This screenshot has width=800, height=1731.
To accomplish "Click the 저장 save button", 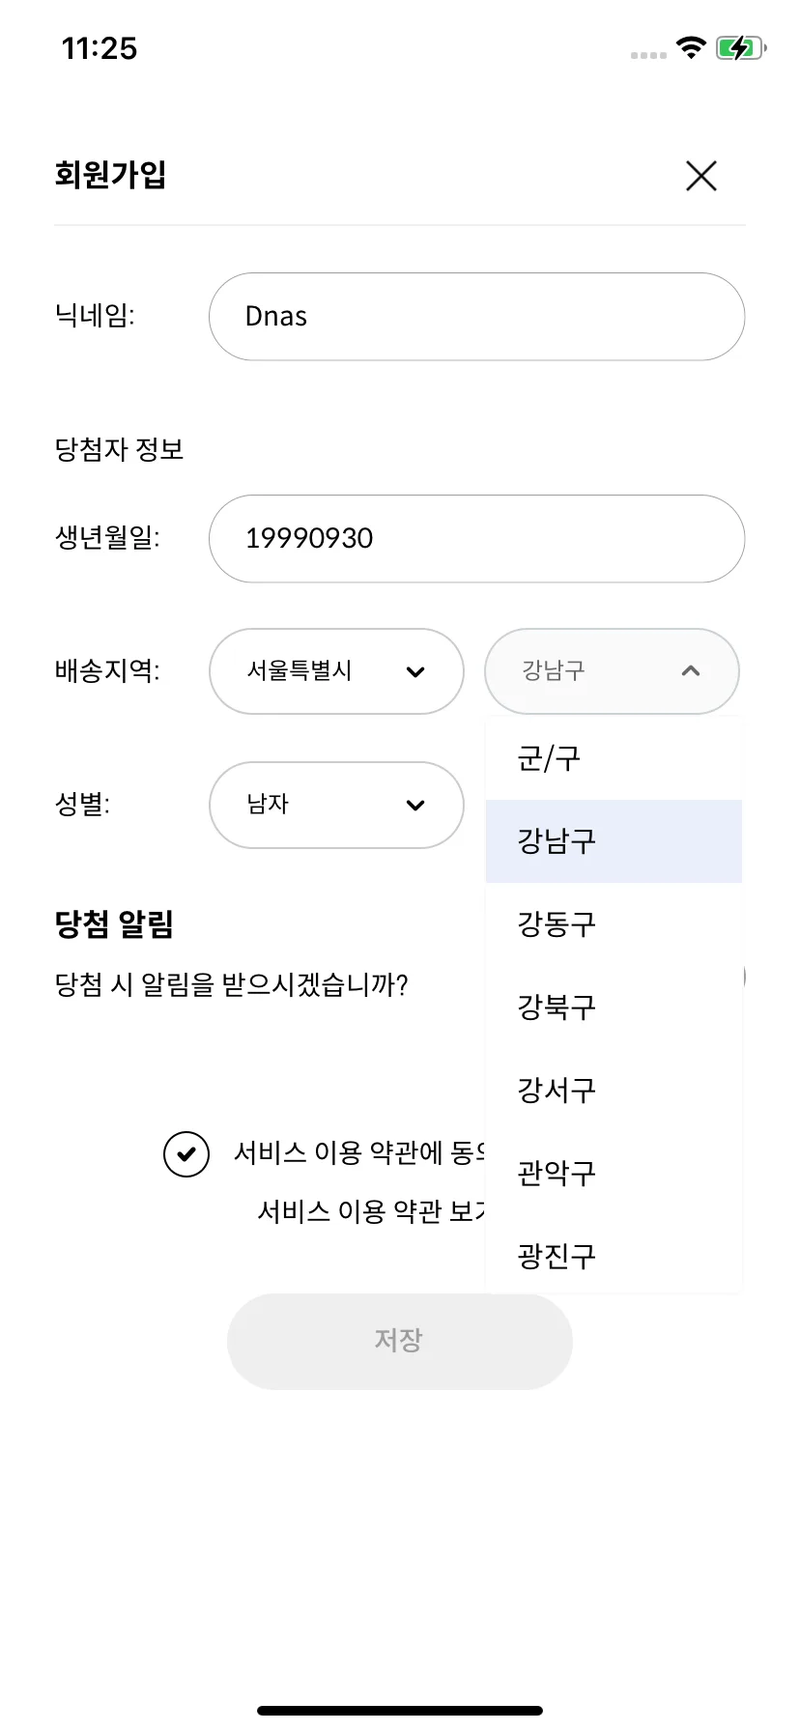I will 400,1341.
